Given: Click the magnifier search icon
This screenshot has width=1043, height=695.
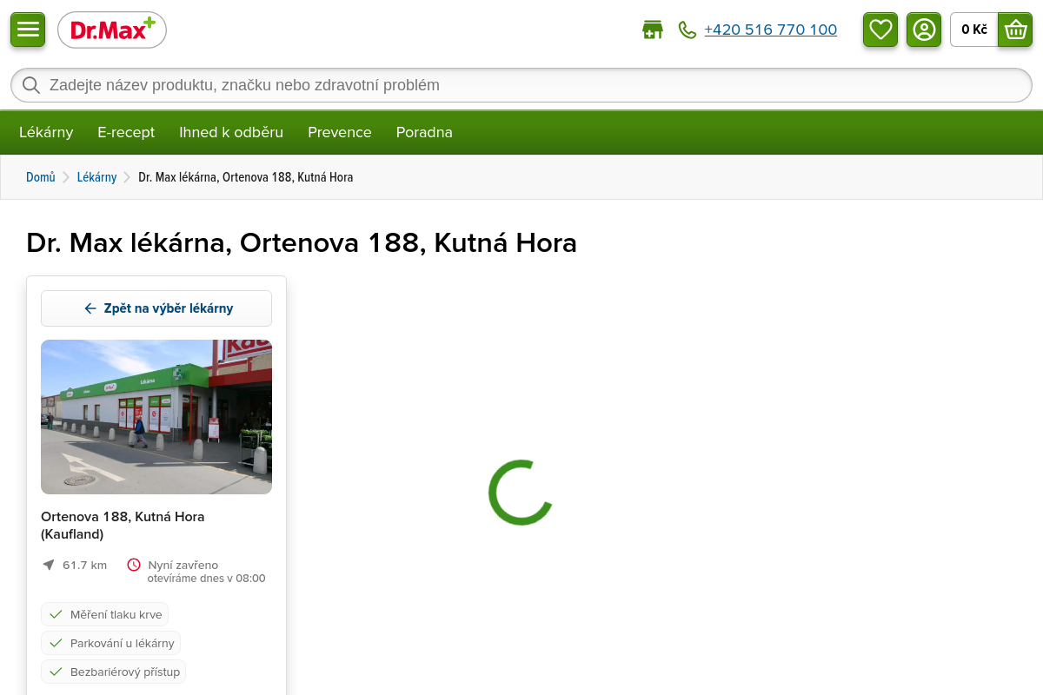Looking at the screenshot, I should 31,85.
